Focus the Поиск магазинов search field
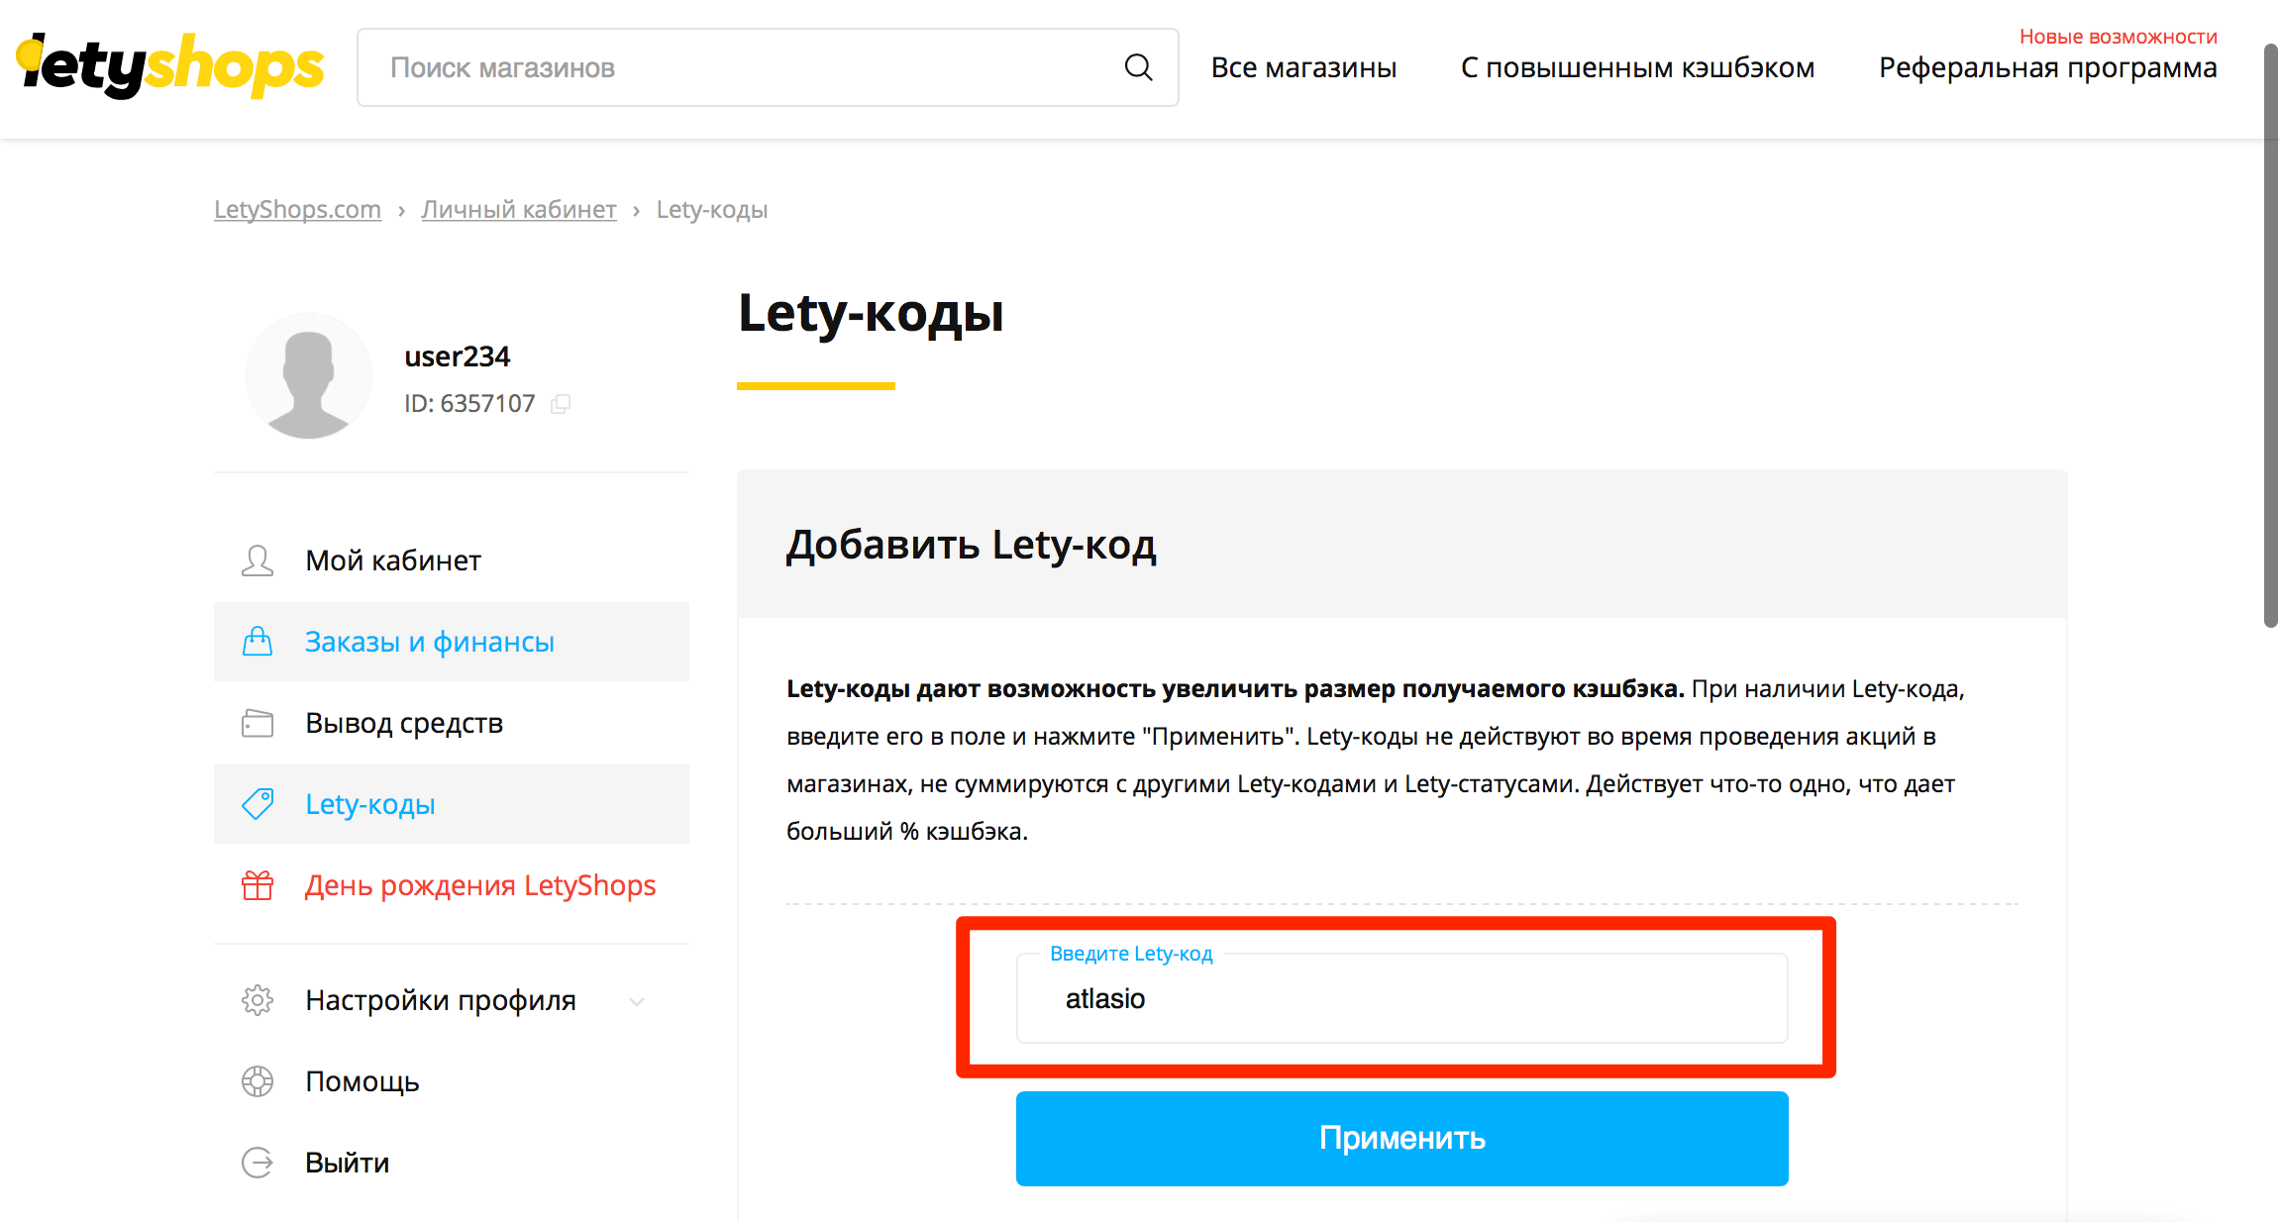This screenshot has width=2280, height=1222. coord(743,67)
